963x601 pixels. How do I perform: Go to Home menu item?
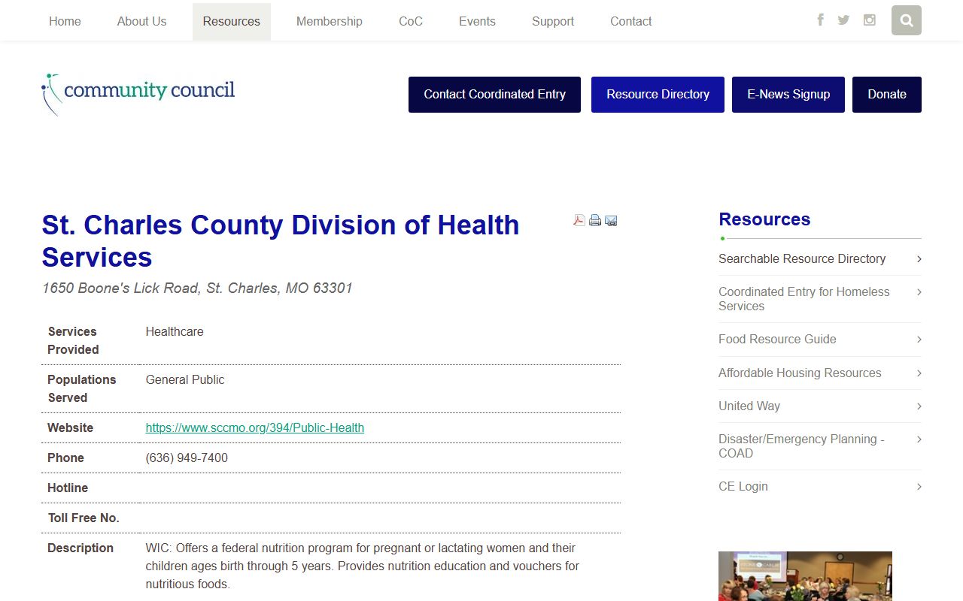pos(65,21)
